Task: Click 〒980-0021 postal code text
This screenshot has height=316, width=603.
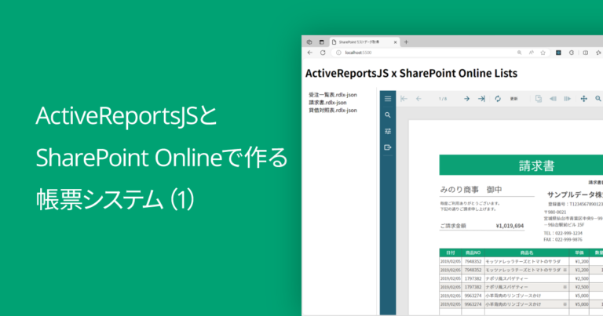Action: [x=555, y=212]
